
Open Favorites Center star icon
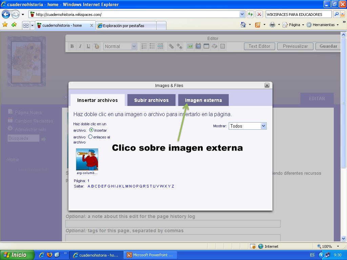[x=5, y=24]
